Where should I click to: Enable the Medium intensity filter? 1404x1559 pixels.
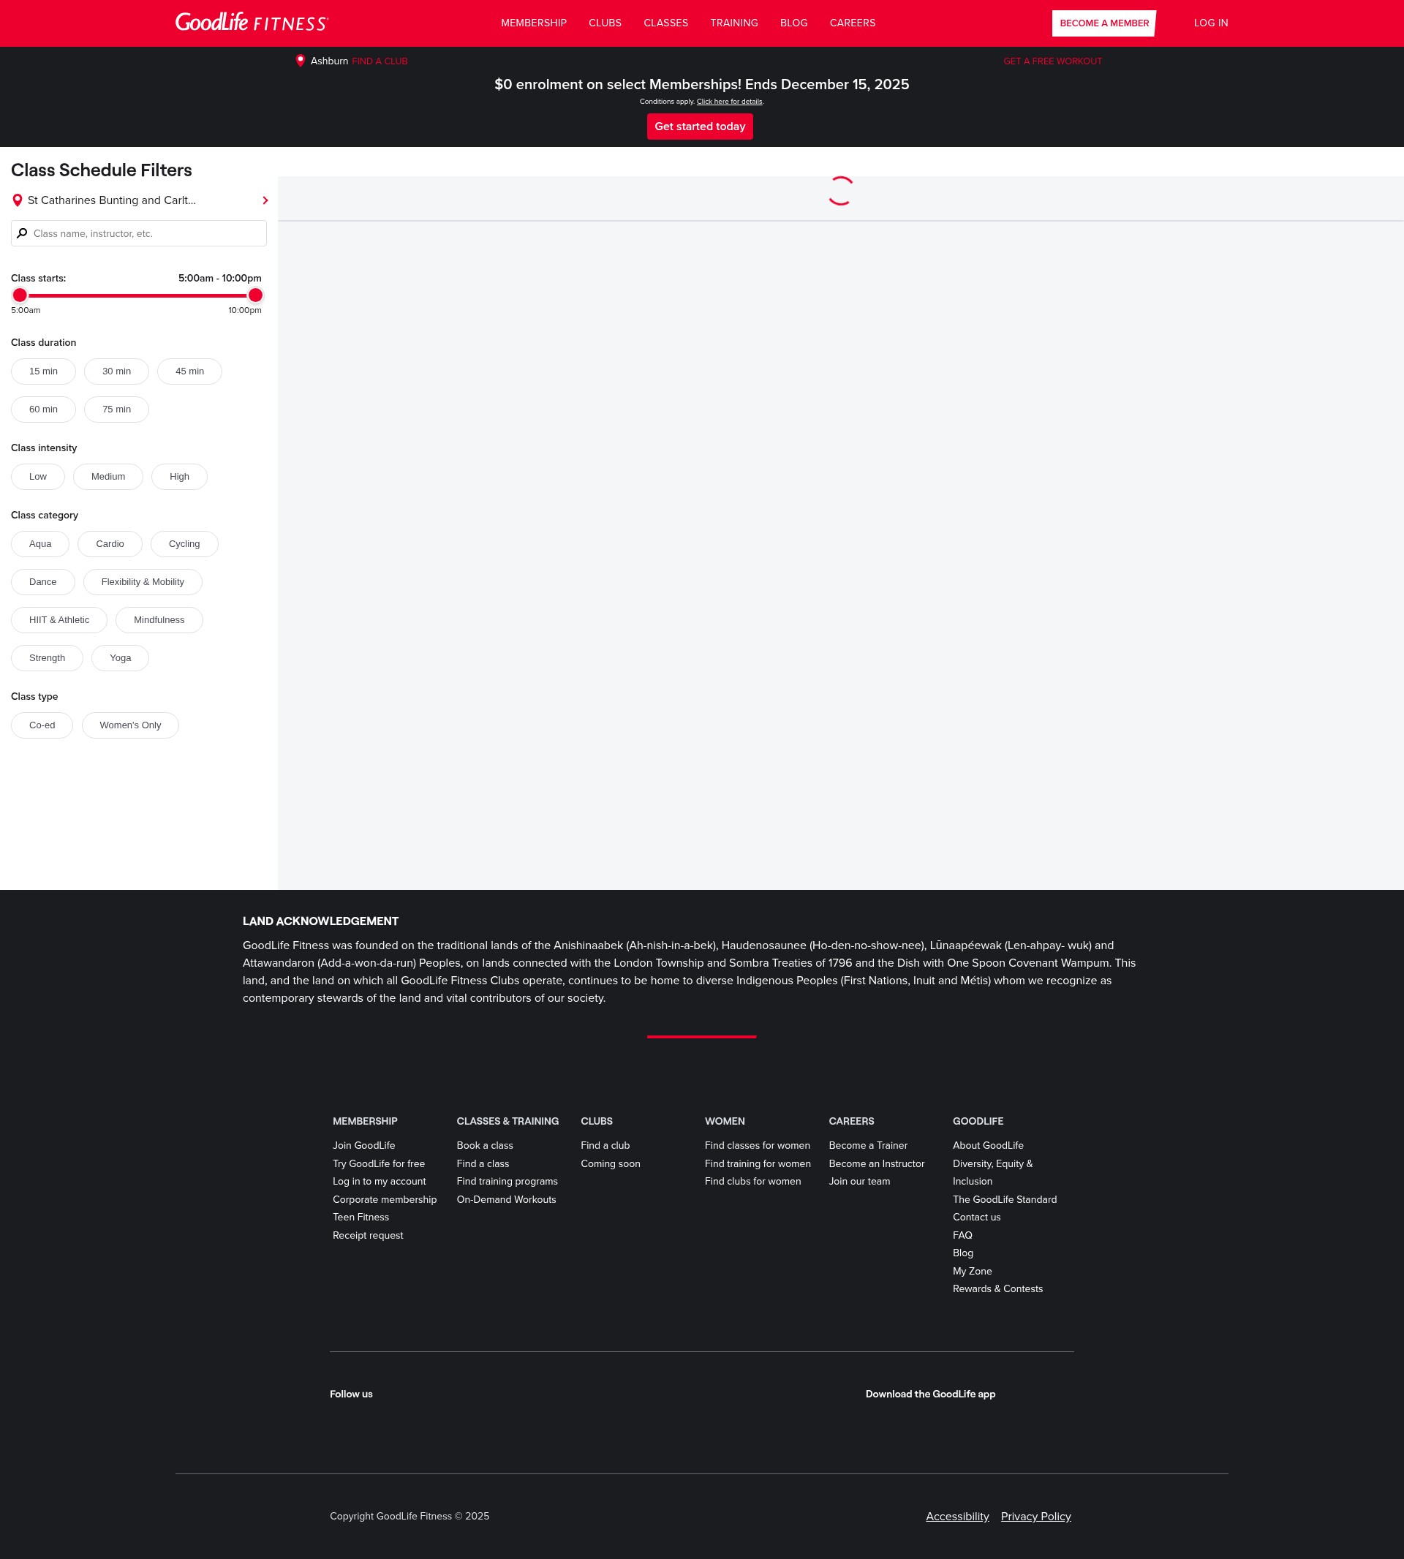[108, 477]
